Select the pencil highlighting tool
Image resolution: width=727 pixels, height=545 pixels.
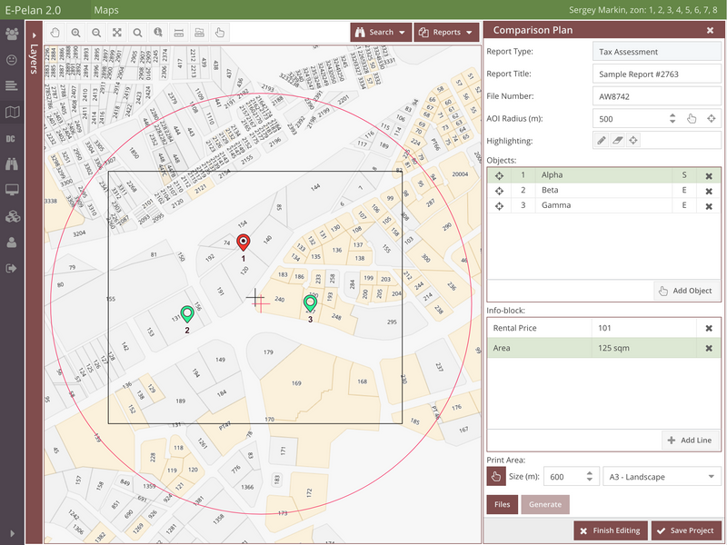coord(602,140)
